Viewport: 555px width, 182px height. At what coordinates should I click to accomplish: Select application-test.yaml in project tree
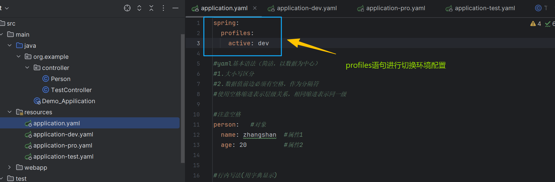coord(63,156)
